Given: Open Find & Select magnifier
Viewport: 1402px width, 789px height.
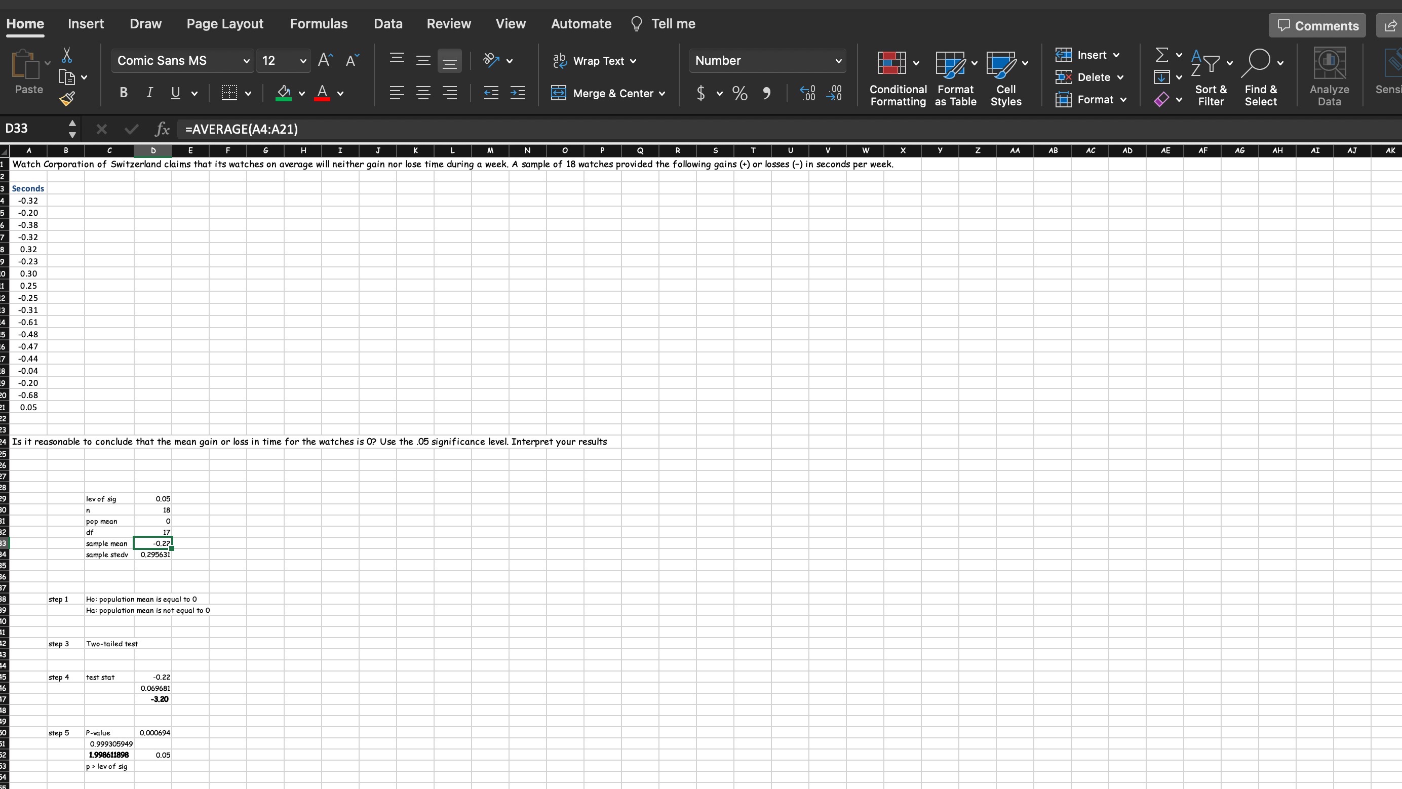Looking at the screenshot, I should tap(1261, 77).
